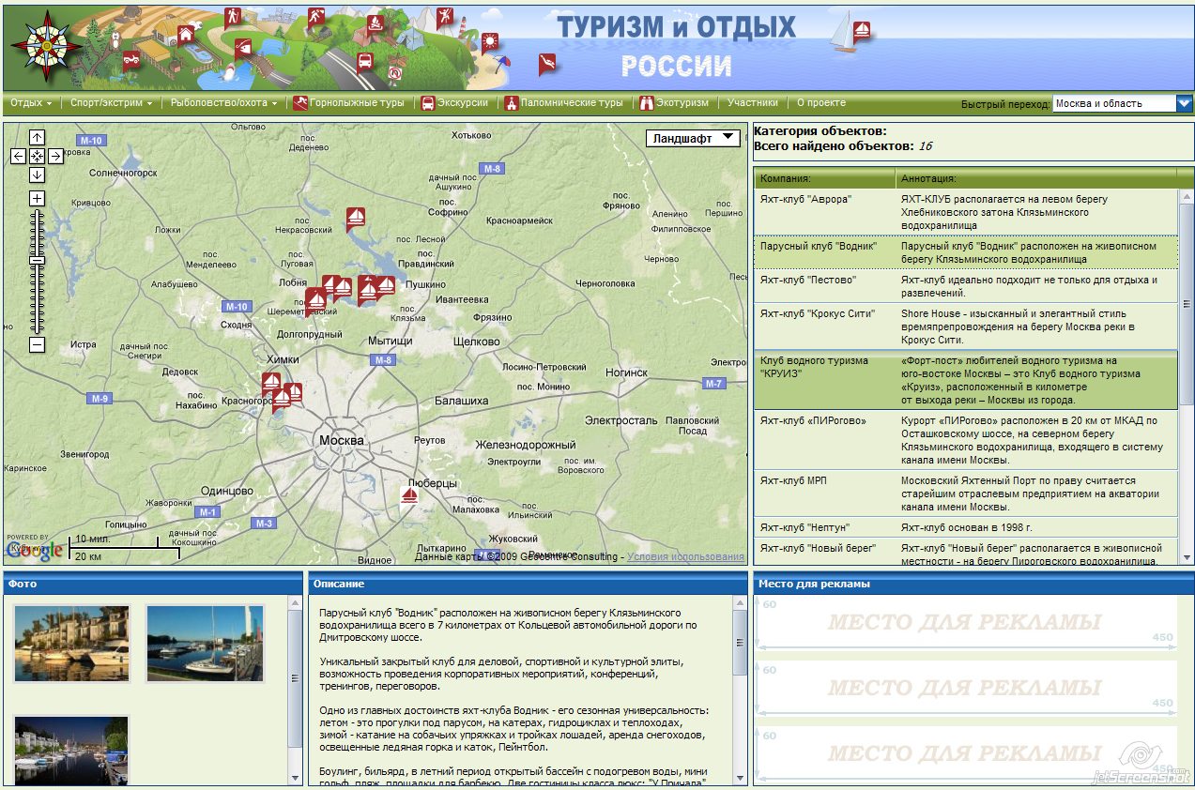Open the Участники menu item
The height and width of the screenshot is (790, 1195).
(x=754, y=102)
